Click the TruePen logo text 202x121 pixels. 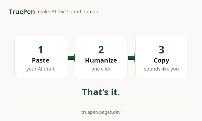click(x=22, y=12)
